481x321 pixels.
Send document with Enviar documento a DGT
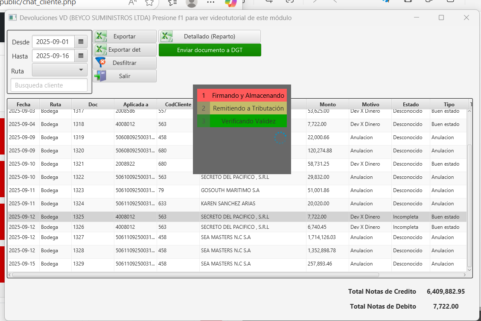[x=210, y=50]
